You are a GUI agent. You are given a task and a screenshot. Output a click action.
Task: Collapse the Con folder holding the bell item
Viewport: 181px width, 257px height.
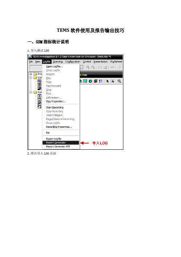(x=31, y=92)
